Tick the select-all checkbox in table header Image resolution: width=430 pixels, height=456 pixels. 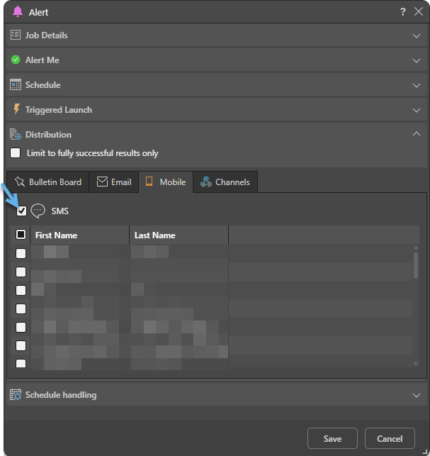pos(21,235)
